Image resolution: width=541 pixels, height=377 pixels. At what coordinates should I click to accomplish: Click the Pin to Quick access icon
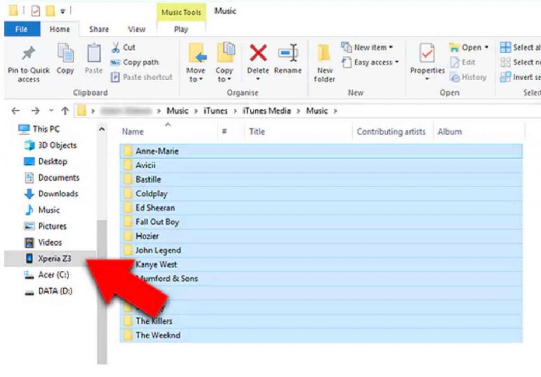(x=29, y=53)
